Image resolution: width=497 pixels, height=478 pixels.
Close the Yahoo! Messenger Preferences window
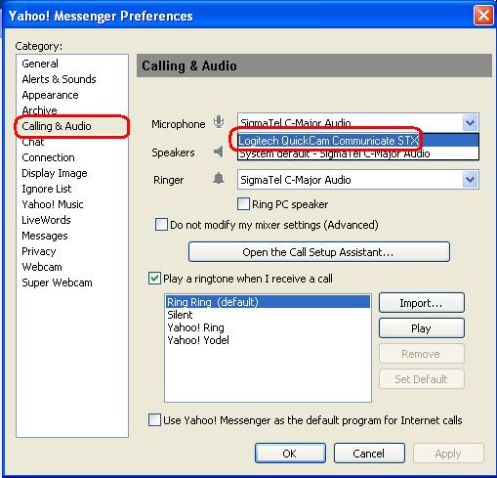[x=483, y=16]
